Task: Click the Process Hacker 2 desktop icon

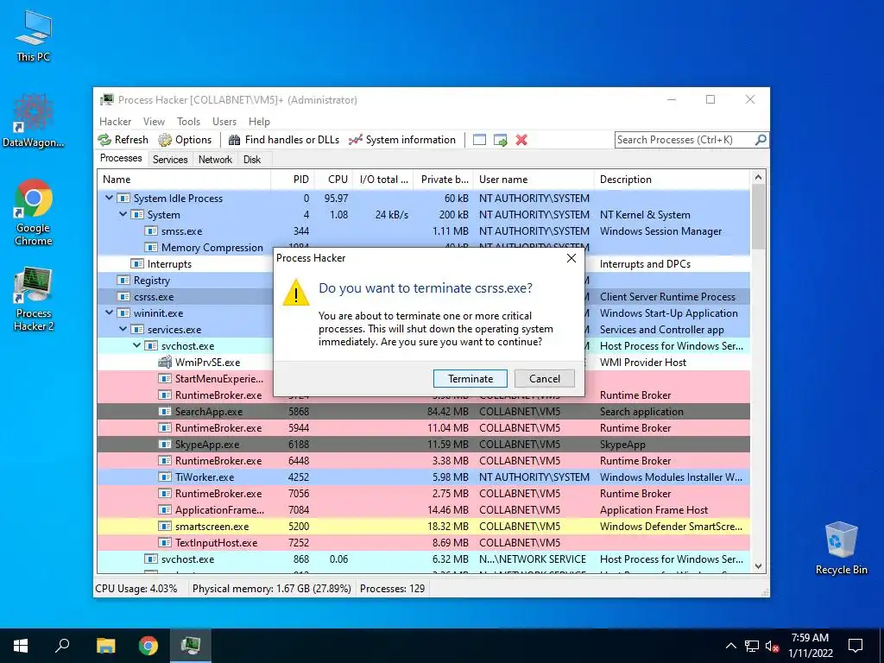Action: tap(34, 299)
